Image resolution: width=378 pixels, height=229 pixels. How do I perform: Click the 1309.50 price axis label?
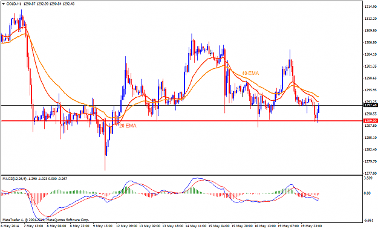[x=371, y=31]
